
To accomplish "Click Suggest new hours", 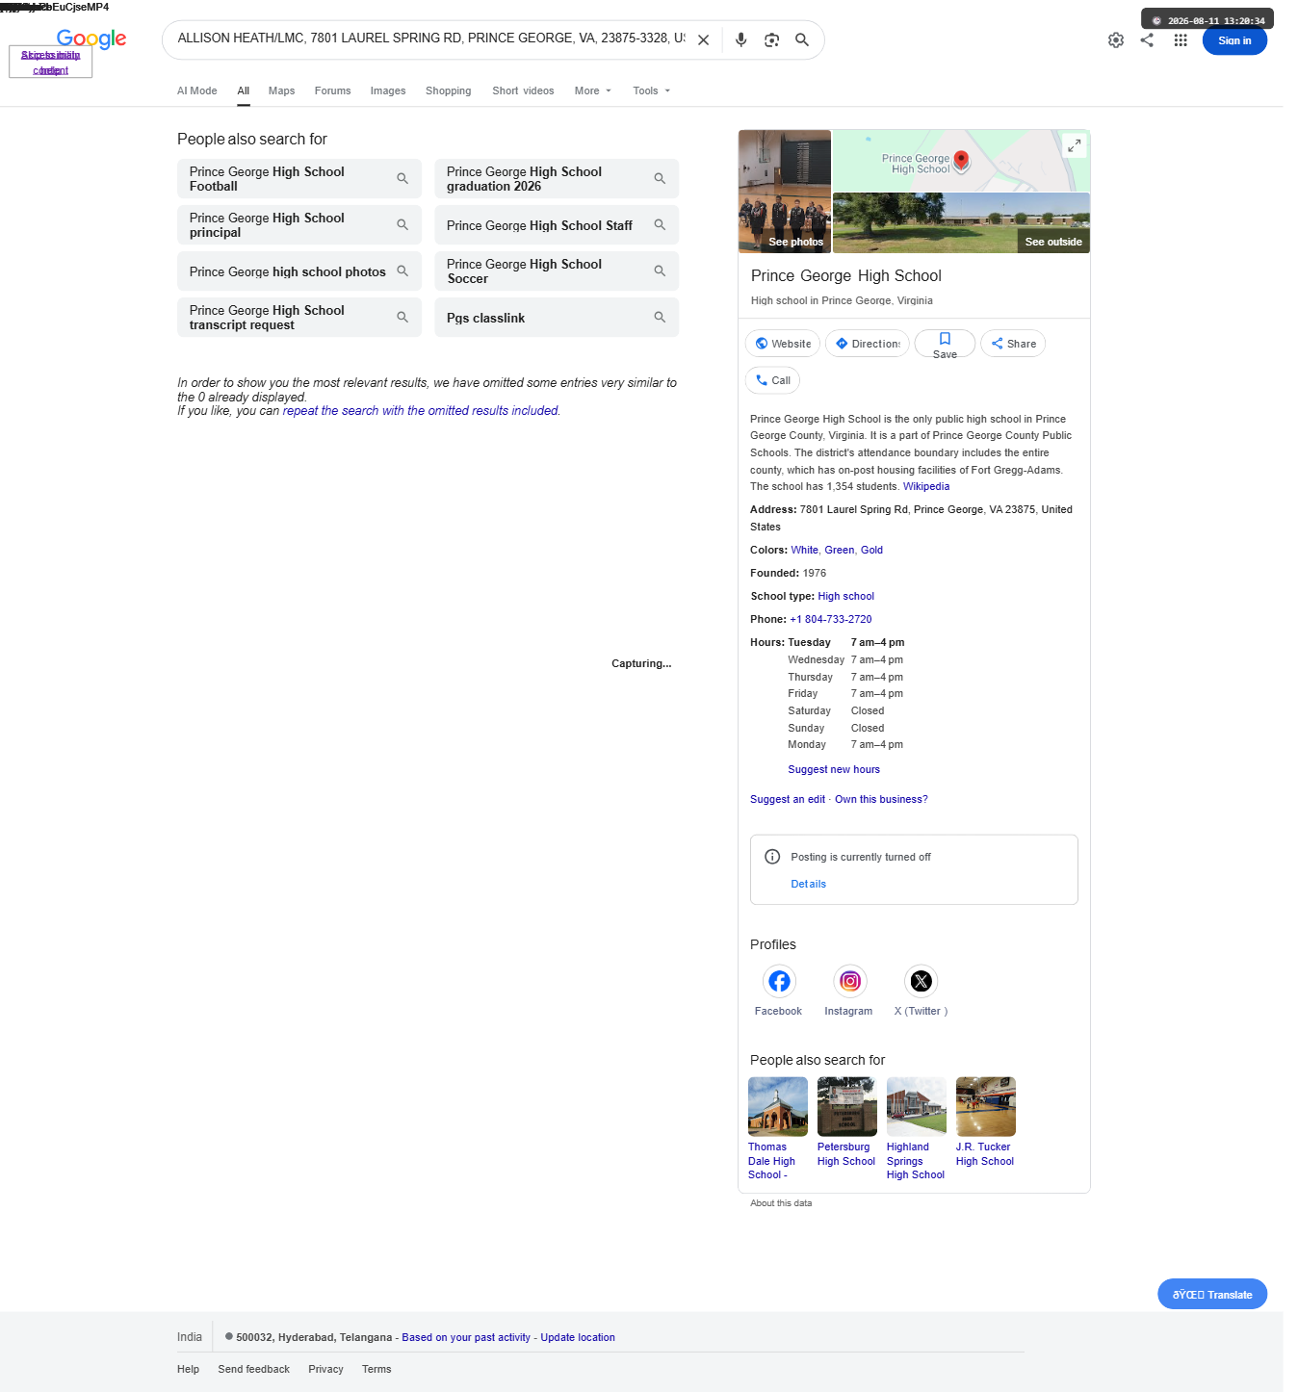I will click(x=834, y=770).
